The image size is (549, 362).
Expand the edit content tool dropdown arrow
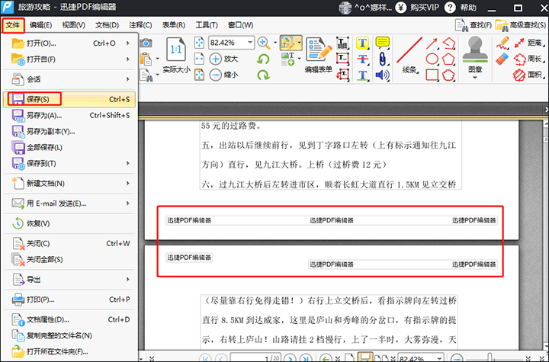coord(300,43)
